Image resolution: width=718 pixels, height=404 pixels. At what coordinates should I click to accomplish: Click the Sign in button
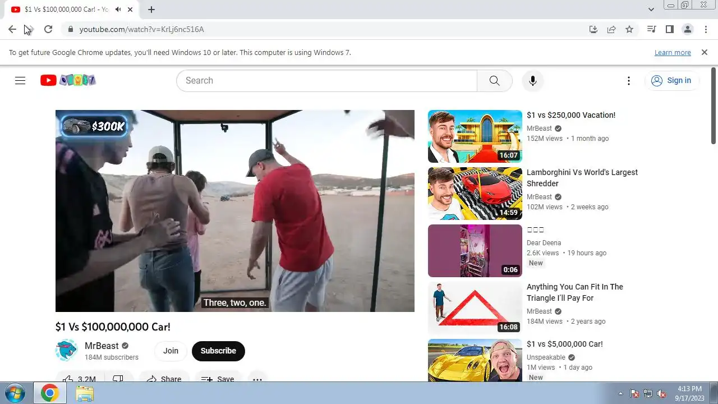coord(671,81)
